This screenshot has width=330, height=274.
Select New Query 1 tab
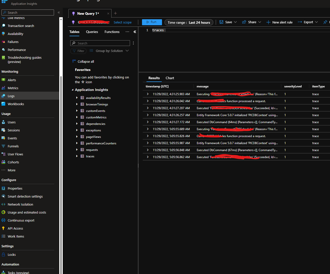tap(88, 13)
